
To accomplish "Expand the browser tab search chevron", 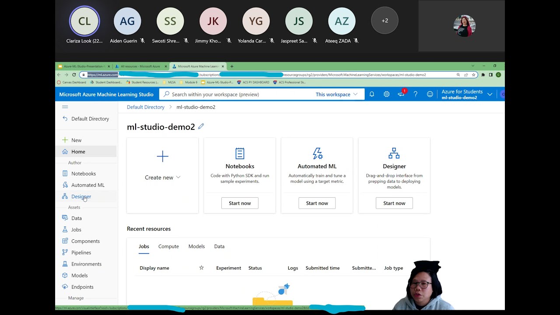I will point(473,66).
